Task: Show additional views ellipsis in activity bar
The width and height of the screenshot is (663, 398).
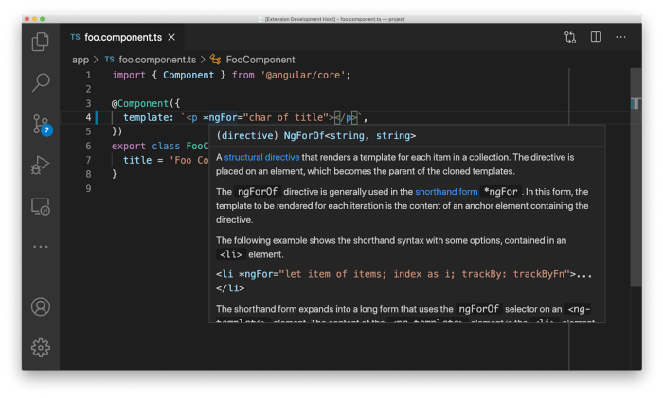Action: (41, 246)
